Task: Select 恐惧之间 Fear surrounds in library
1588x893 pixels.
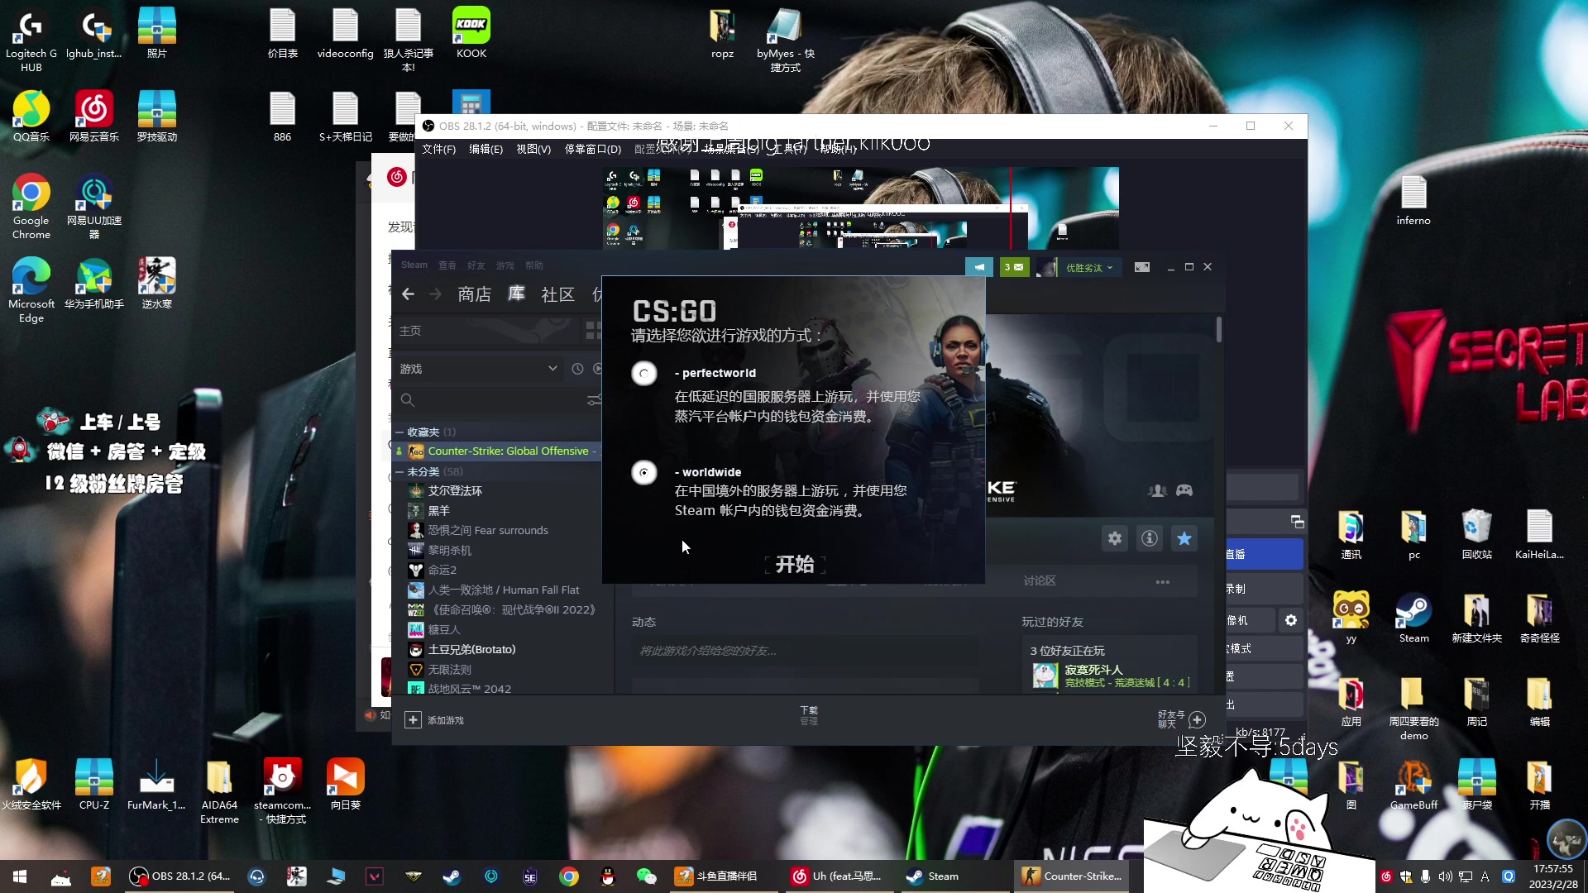Action: click(488, 531)
